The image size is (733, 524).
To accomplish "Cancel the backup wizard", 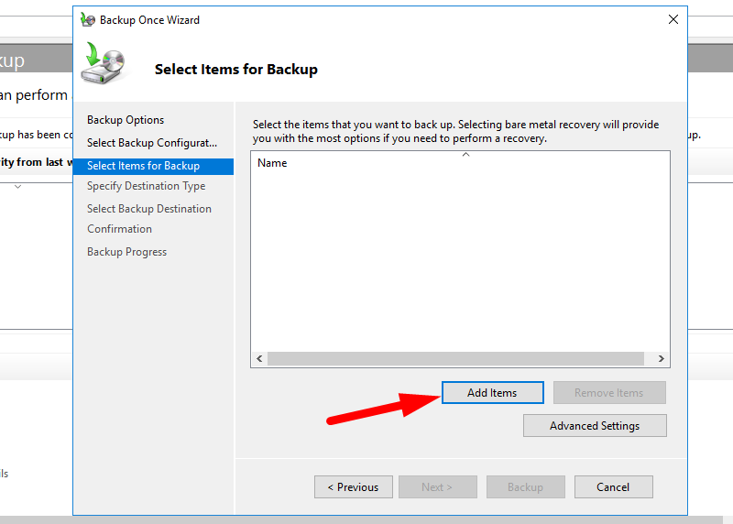I will [612, 487].
